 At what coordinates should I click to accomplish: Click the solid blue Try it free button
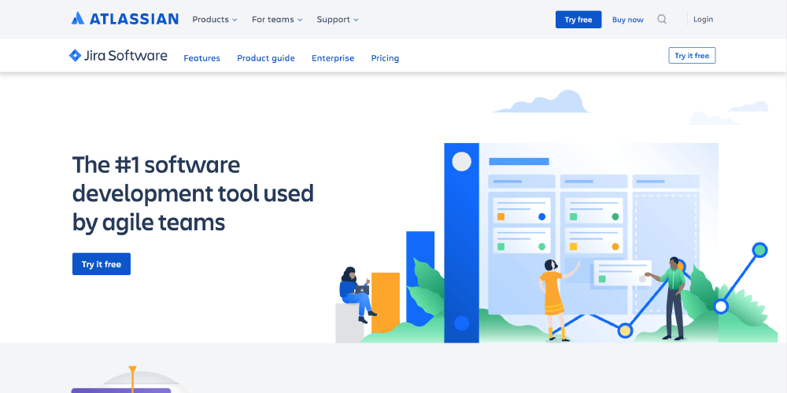coord(102,264)
